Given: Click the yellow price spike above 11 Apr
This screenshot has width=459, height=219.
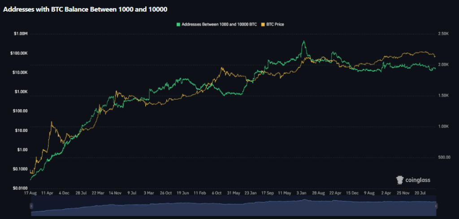Looking at the screenshot, I should click(52, 122).
